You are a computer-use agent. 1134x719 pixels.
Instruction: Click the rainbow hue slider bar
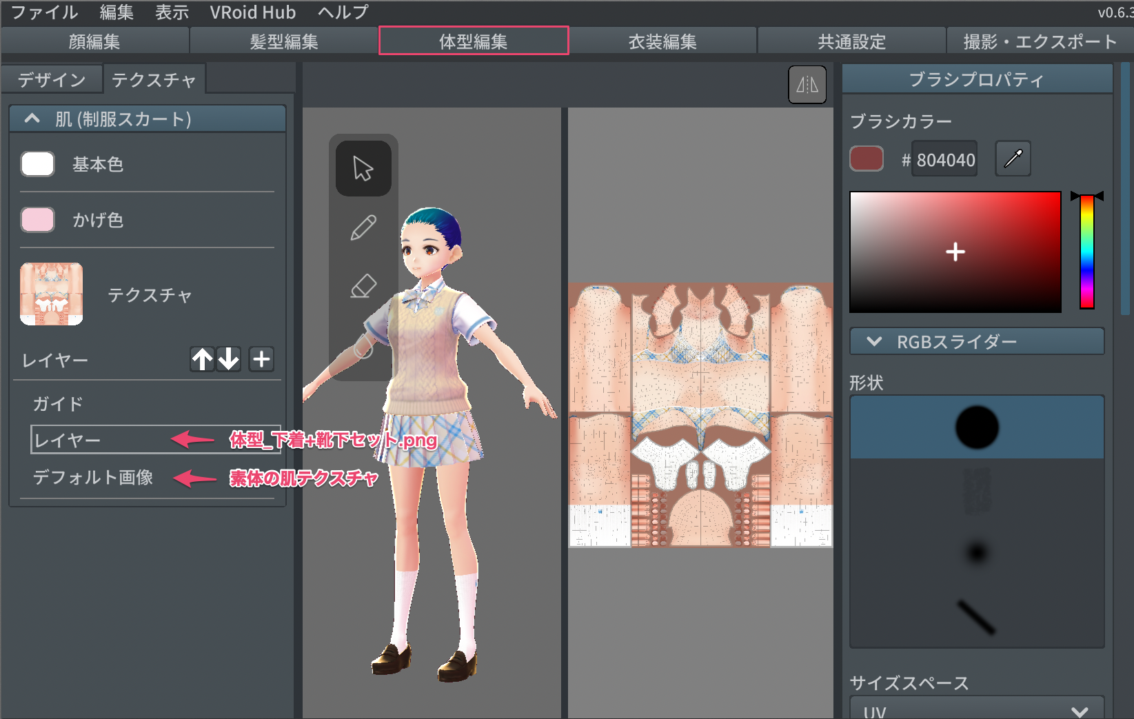[1087, 252]
